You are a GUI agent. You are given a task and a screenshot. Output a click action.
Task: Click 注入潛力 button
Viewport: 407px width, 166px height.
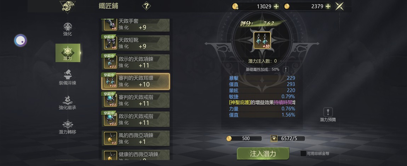pyautogui.click(x=263, y=154)
